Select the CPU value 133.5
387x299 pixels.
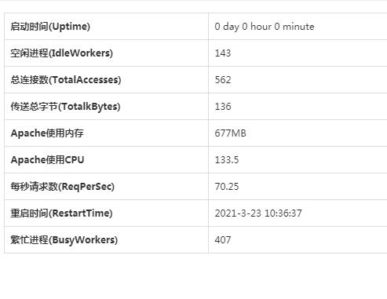[227, 160]
